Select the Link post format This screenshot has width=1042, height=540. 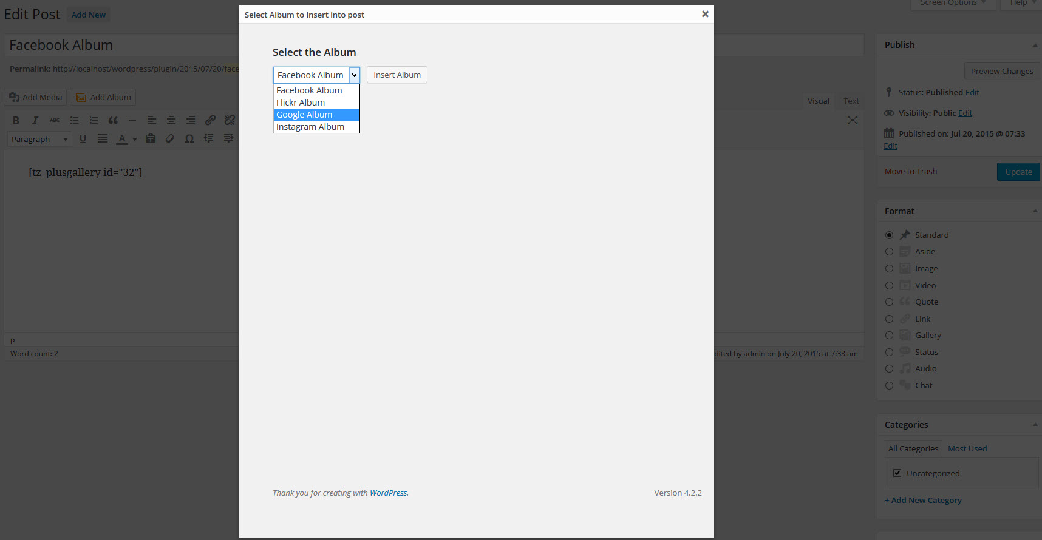pyautogui.click(x=889, y=319)
